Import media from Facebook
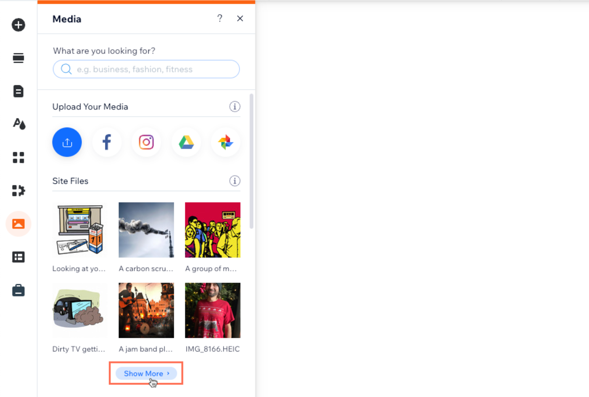589x397 pixels. [107, 142]
